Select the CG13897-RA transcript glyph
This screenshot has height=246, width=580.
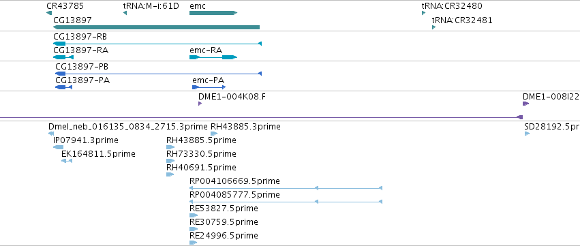pos(63,57)
